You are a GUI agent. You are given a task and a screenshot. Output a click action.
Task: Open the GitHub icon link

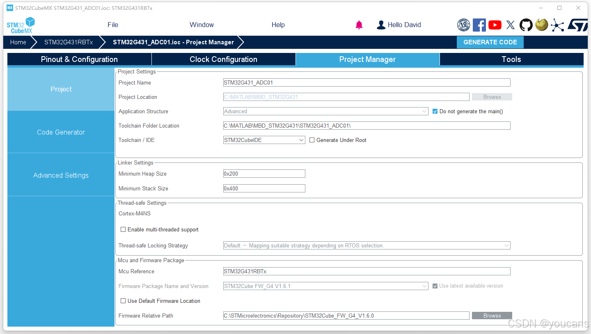click(x=526, y=25)
